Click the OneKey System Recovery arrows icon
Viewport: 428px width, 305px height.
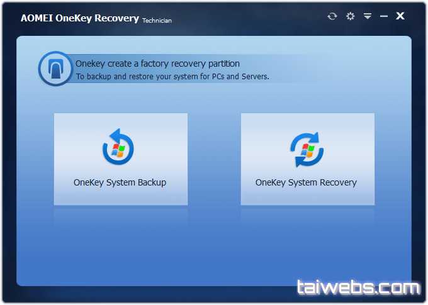(x=307, y=150)
